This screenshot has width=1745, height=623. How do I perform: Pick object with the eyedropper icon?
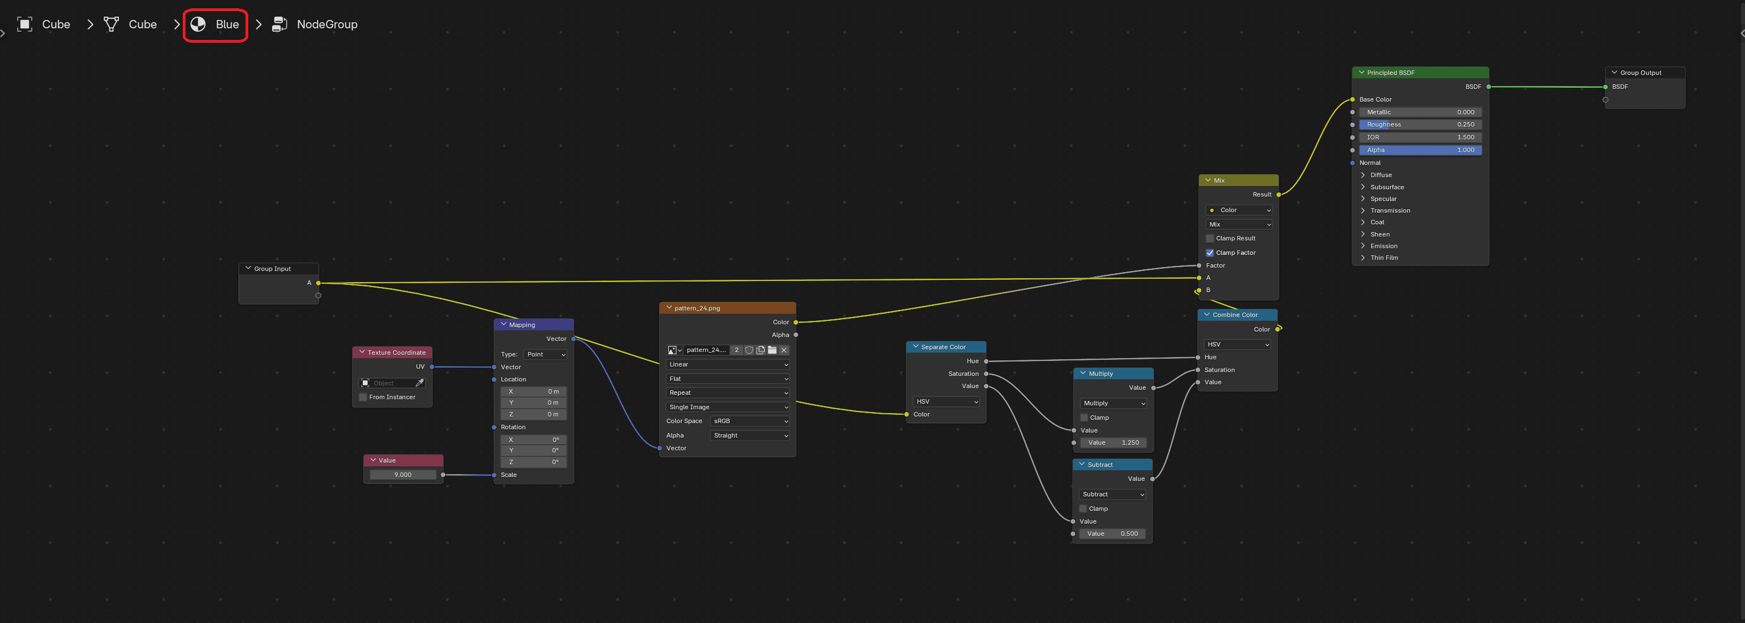(419, 383)
